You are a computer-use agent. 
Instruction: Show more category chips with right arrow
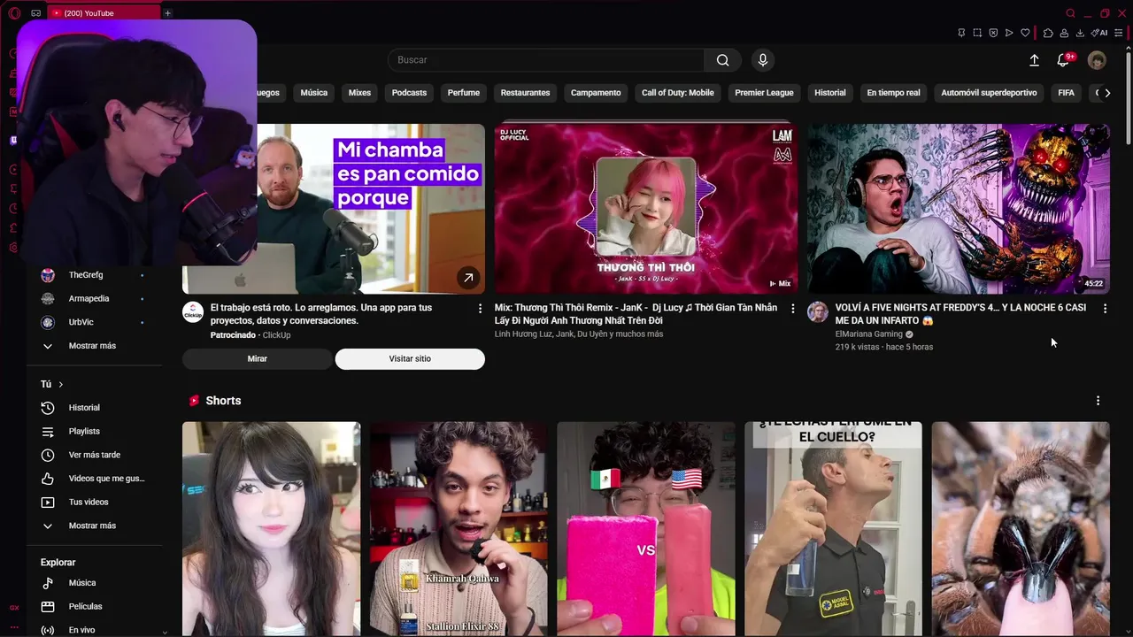1106,93
